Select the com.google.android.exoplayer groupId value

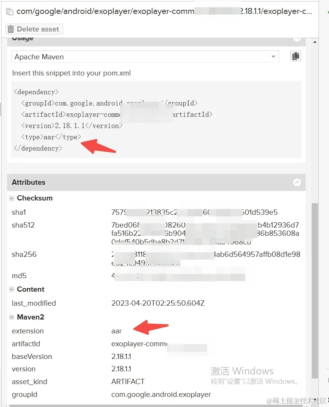point(161,395)
